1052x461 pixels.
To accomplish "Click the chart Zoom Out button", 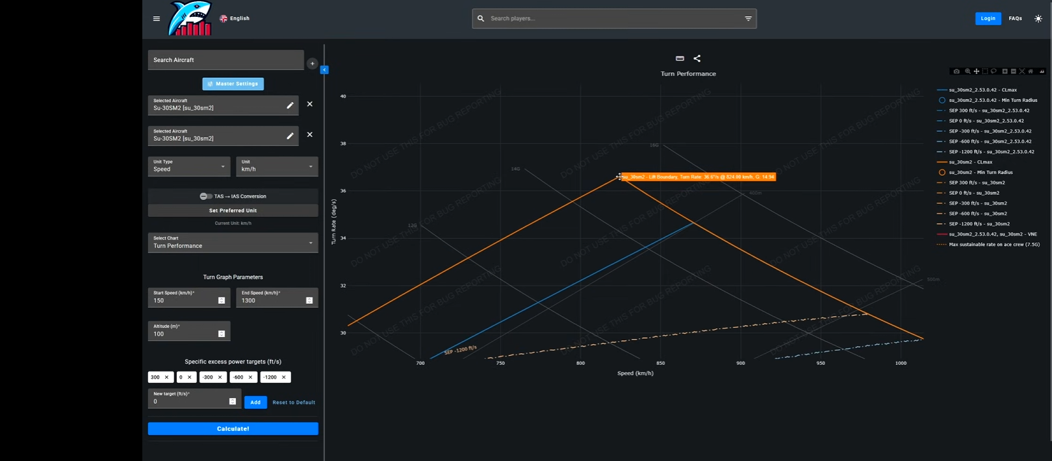I will [x=1014, y=71].
